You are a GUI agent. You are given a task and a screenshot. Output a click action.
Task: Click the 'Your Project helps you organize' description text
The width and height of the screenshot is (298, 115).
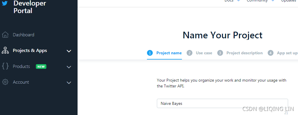(222, 83)
